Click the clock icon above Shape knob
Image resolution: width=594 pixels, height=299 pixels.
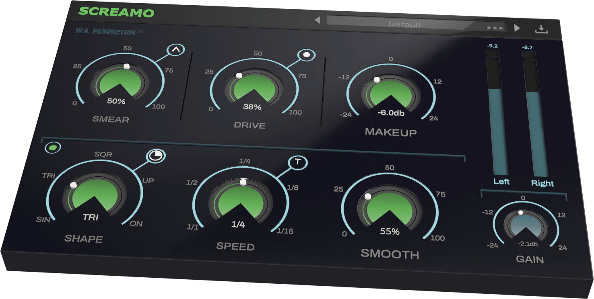156,156
